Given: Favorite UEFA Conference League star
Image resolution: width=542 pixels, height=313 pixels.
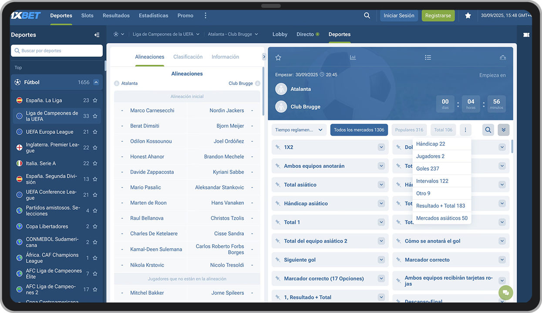Looking at the screenshot, I should [x=95, y=195].
